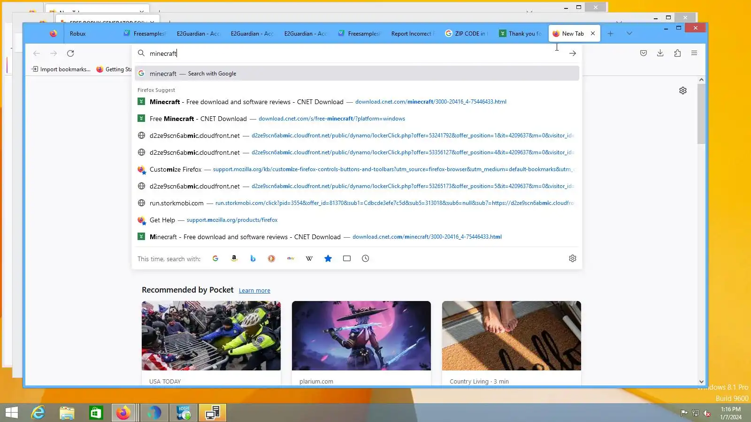Open Free Minecraft - CNET Download suggestion
The height and width of the screenshot is (422, 751).
pos(357,119)
